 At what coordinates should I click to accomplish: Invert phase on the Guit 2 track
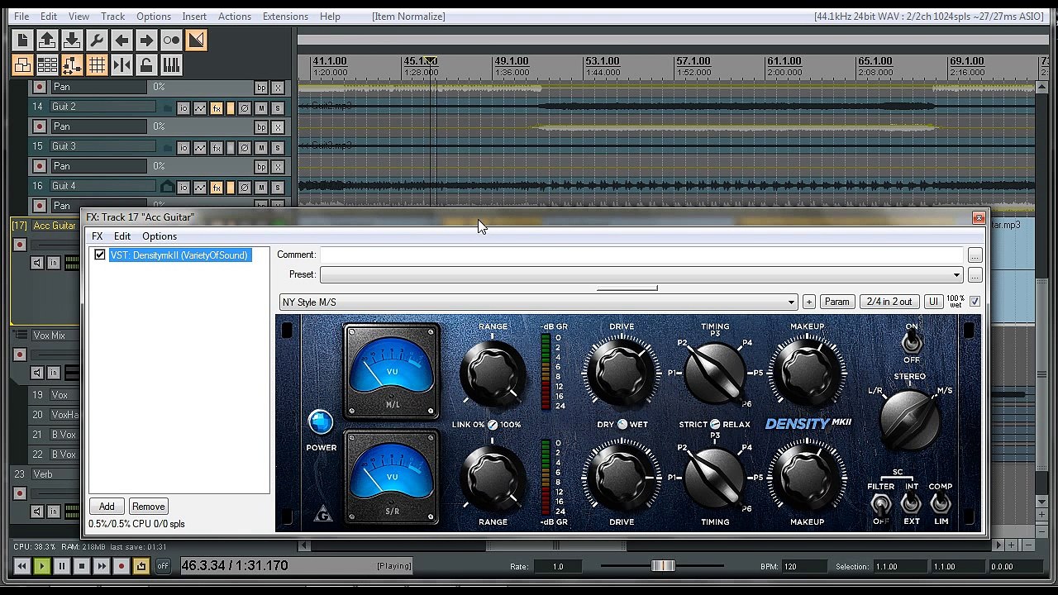pos(245,108)
